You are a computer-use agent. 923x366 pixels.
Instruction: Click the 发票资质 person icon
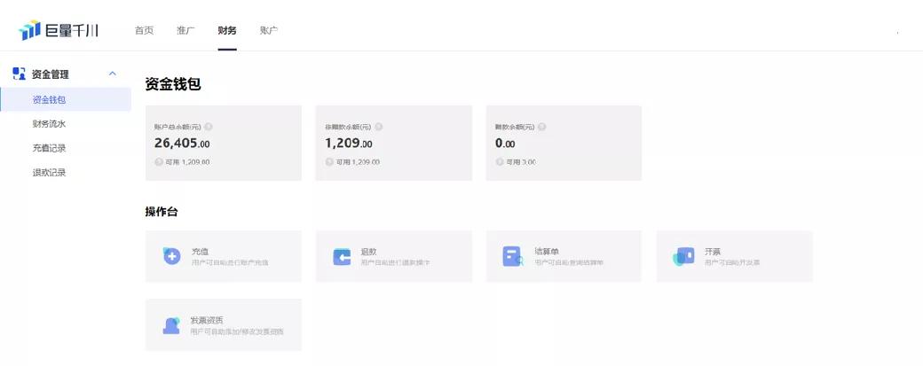pos(171,325)
